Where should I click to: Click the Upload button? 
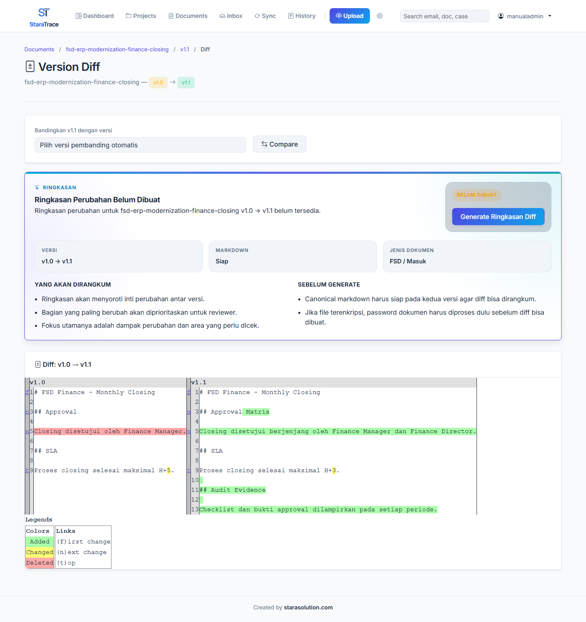coord(350,16)
